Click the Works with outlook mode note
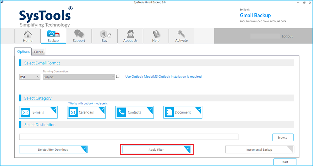This screenshot has width=313, height=166. pyautogui.click(x=88, y=103)
